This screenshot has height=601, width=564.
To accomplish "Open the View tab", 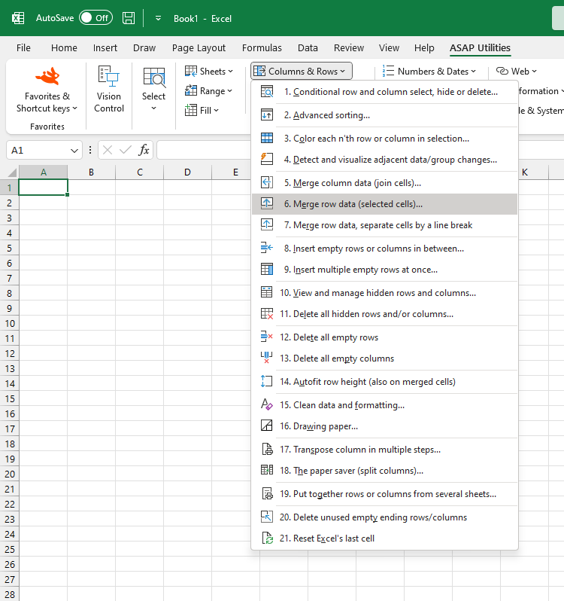I will 389,48.
